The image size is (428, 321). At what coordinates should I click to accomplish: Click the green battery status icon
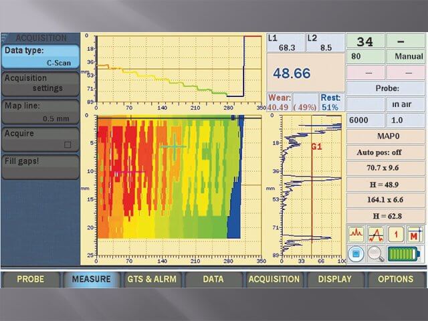coord(405,253)
